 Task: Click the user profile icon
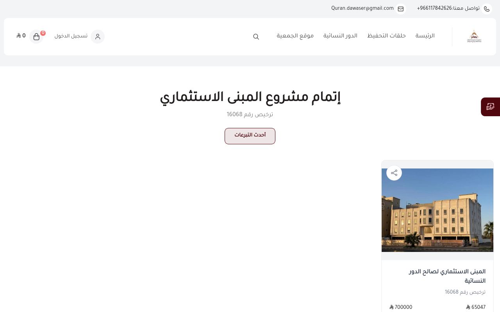pyautogui.click(x=98, y=37)
